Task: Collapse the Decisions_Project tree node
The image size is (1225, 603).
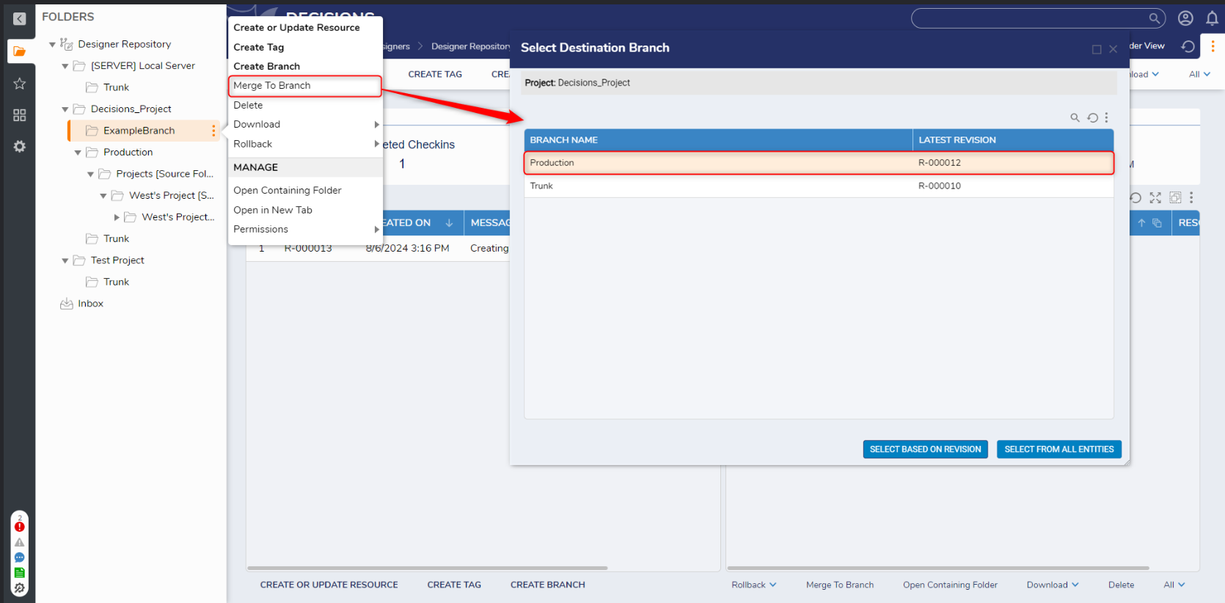Action: click(65, 109)
